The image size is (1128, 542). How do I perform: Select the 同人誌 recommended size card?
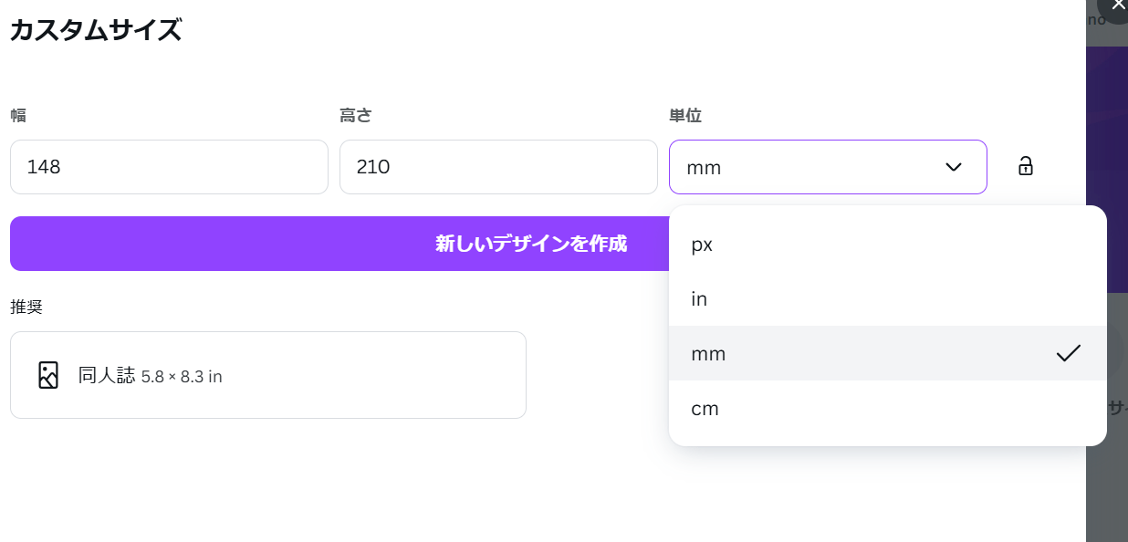[x=268, y=375]
